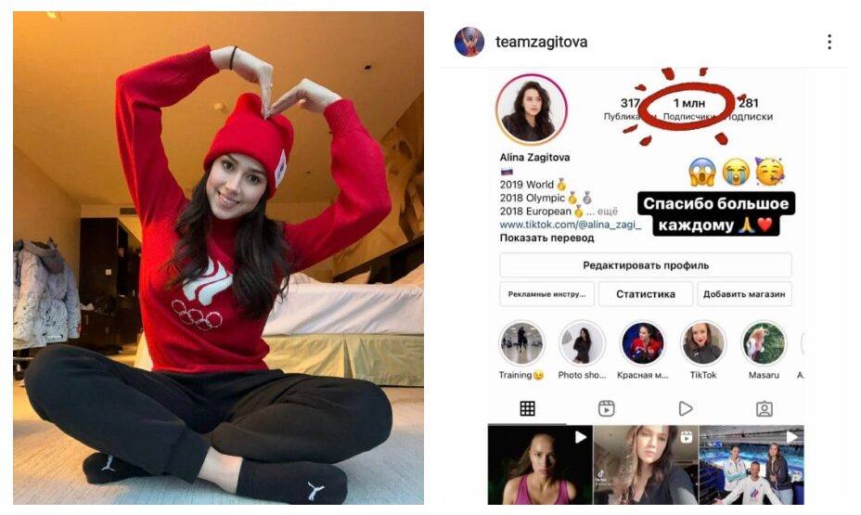
Task: Expand the bio with ещё
Action: (608, 212)
